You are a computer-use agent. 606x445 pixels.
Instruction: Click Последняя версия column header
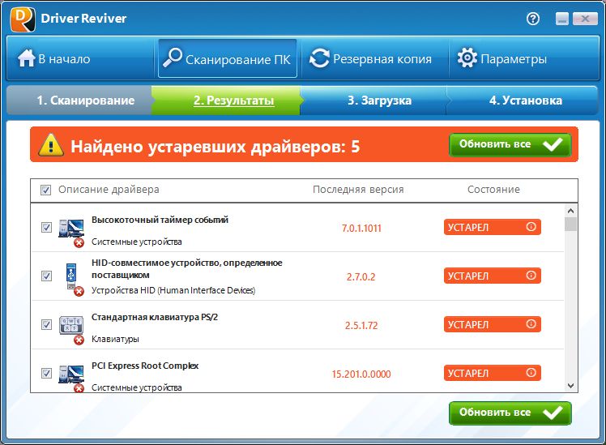pyautogui.click(x=358, y=190)
